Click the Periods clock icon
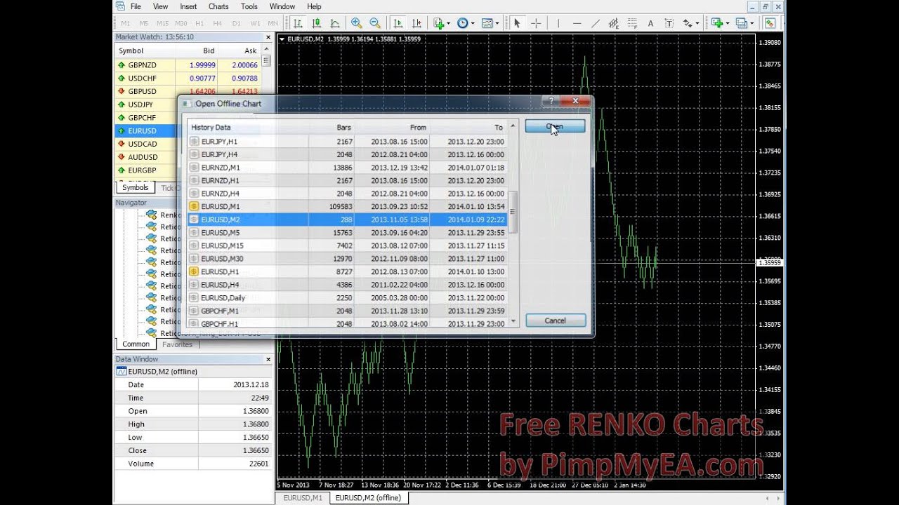The width and height of the screenshot is (899, 505). [x=462, y=23]
